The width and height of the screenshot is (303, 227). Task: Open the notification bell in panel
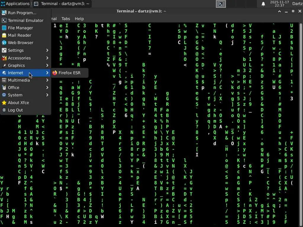(263, 4)
